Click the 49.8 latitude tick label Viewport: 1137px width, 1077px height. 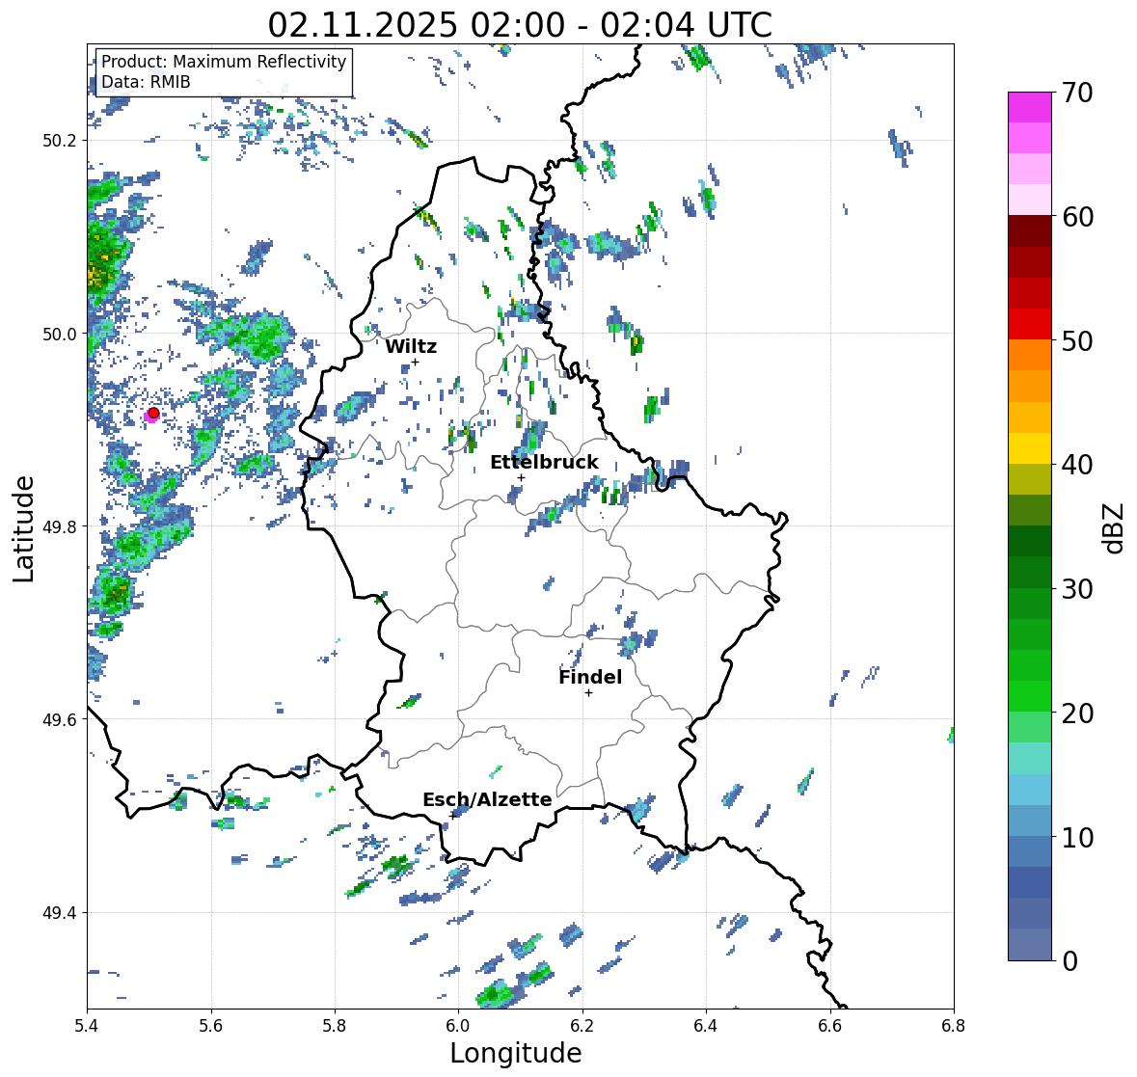click(x=60, y=526)
